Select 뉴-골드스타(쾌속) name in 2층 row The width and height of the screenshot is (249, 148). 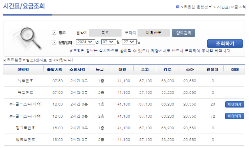coord(25,116)
